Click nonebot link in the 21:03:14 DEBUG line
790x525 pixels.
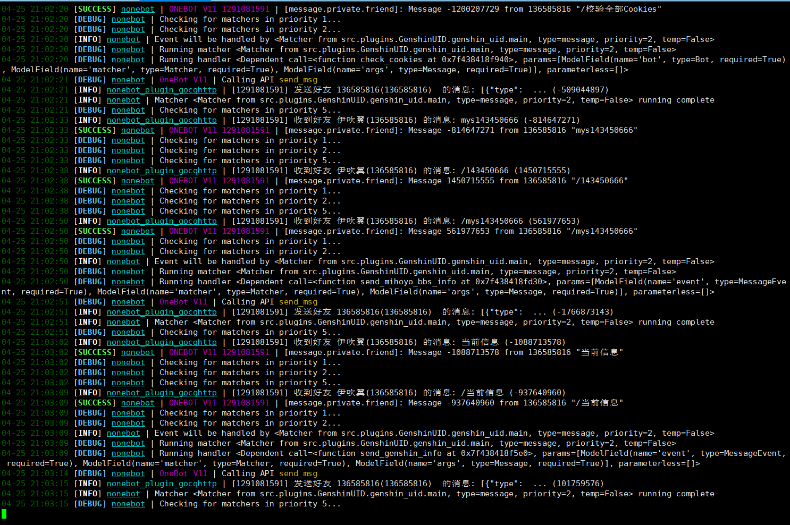(128, 473)
